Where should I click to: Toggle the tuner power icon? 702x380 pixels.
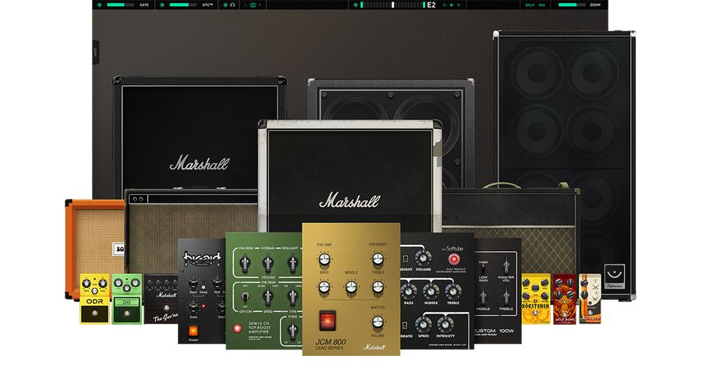[356, 5]
